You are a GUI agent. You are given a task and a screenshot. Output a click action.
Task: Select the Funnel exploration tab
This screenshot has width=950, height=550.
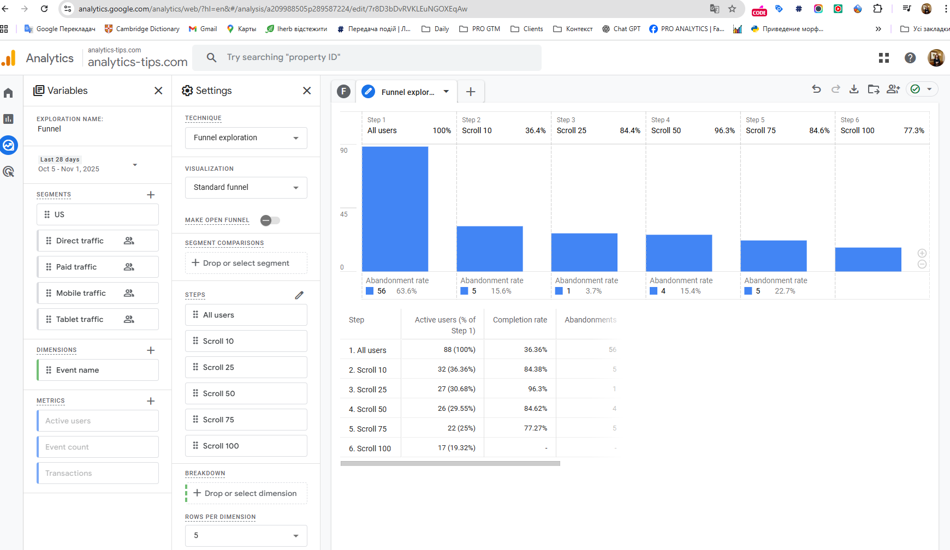click(406, 92)
